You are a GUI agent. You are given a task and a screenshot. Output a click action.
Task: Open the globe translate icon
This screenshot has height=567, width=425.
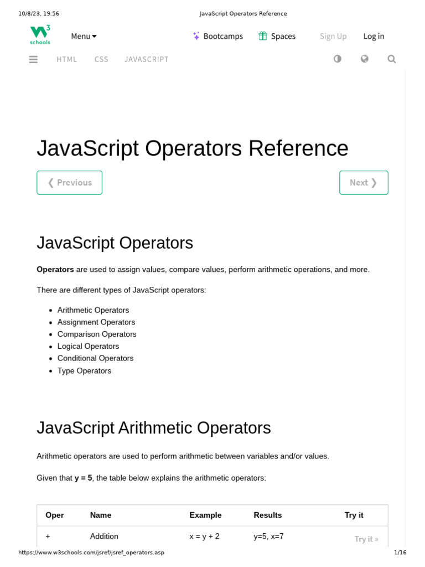(365, 59)
